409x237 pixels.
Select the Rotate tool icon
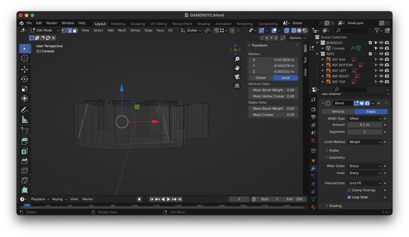click(x=25, y=79)
